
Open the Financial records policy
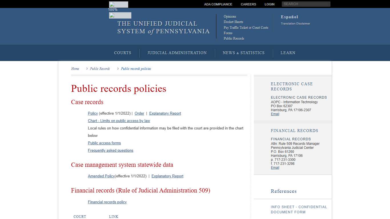click(107, 202)
